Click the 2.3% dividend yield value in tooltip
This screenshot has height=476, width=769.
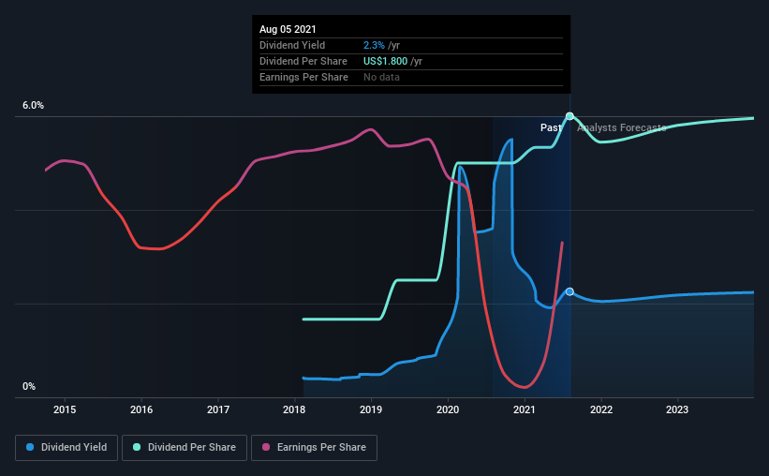point(374,45)
